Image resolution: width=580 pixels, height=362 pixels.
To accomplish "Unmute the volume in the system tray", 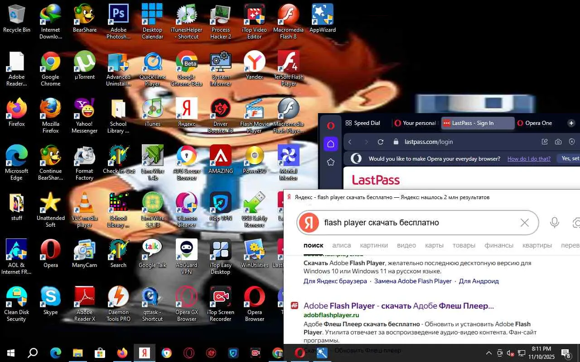I will (511, 353).
